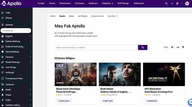Click the Pailes inl Fodmabirg icon
The width and height of the screenshot is (192, 107).
2,47
